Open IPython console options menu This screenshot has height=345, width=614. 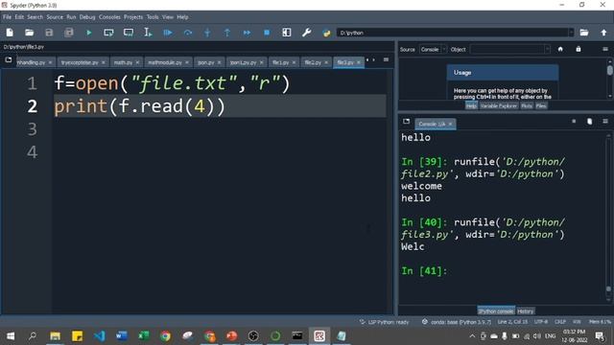(605, 122)
